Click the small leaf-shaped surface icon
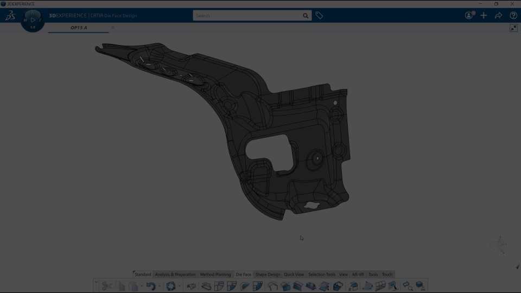Viewport: 521px width, 293px height. click(245, 286)
